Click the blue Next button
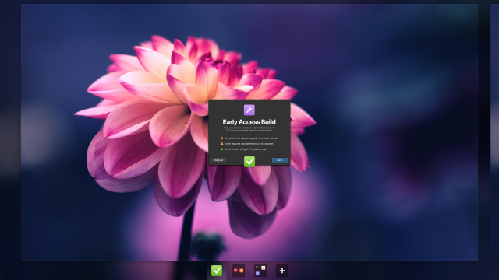 click(x=280, y=160)
